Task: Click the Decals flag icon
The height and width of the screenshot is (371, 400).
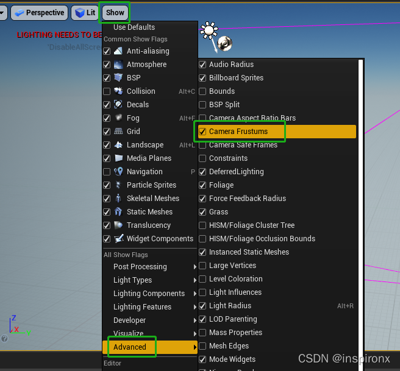Action: tap(118, 104)
